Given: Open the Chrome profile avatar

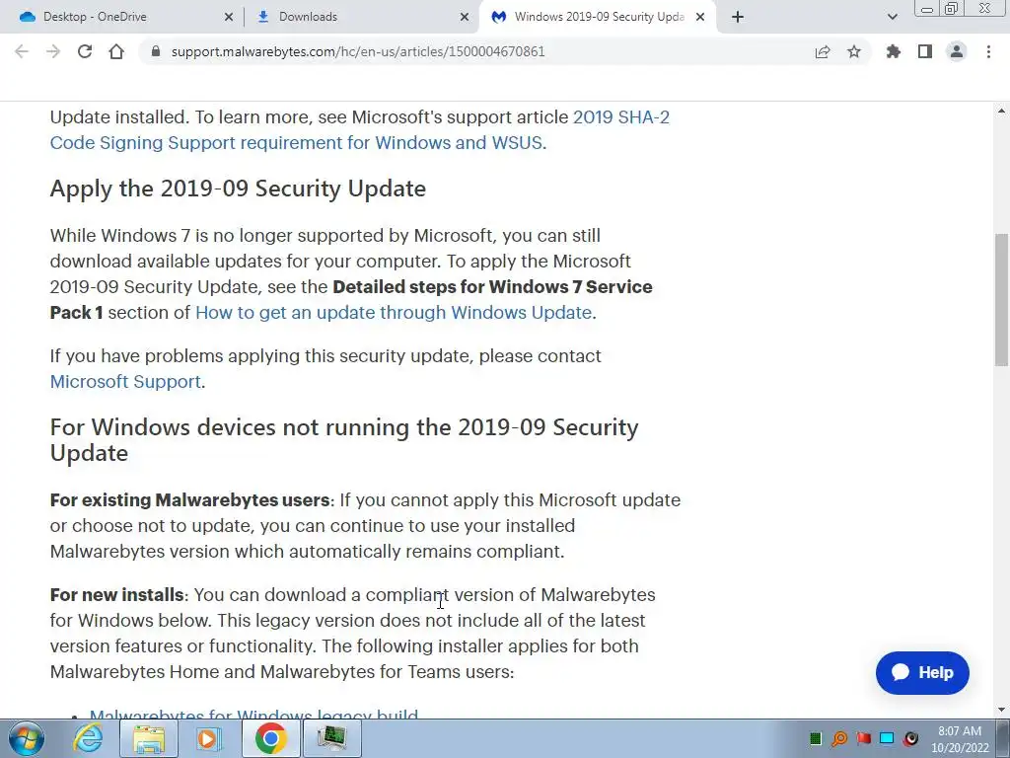Looking at the screenshot, I should click(x=957, y=51).
